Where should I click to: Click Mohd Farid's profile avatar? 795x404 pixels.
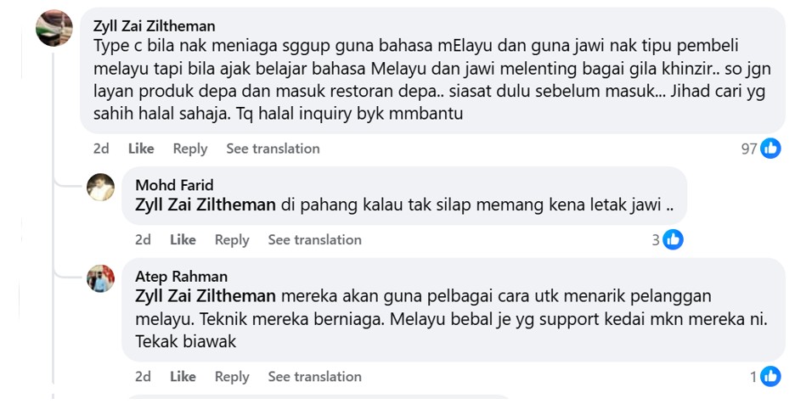tap(100, 187)
